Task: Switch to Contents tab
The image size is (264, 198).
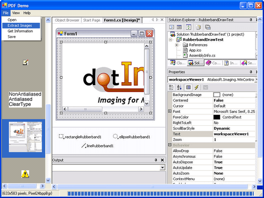Action: (213, 63)
